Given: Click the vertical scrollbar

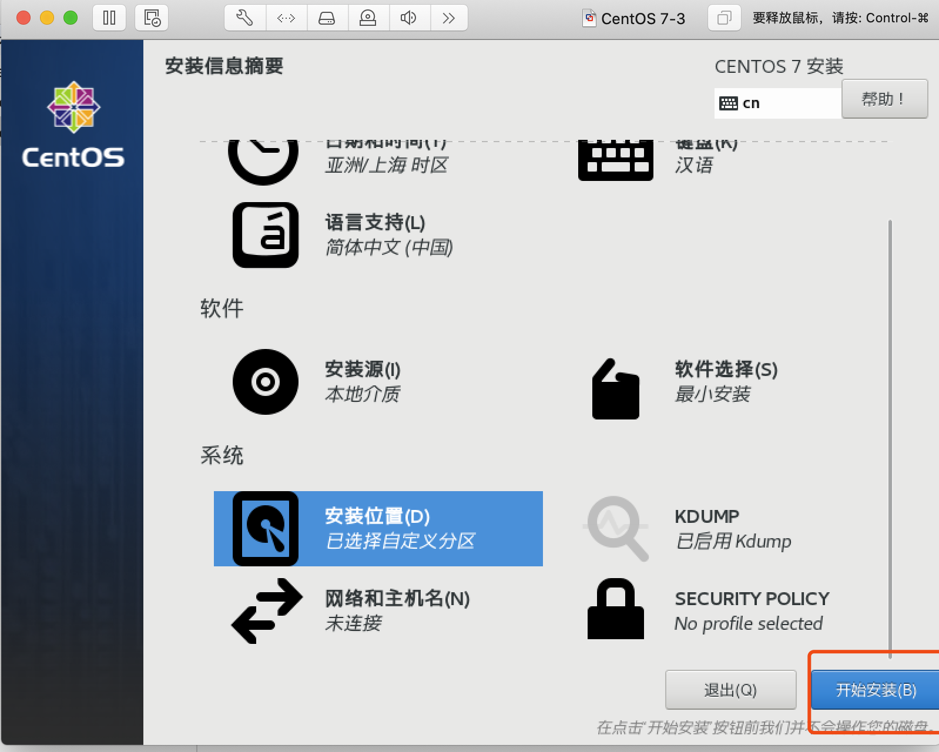Looking at the screenshot, I should (890, 439).
